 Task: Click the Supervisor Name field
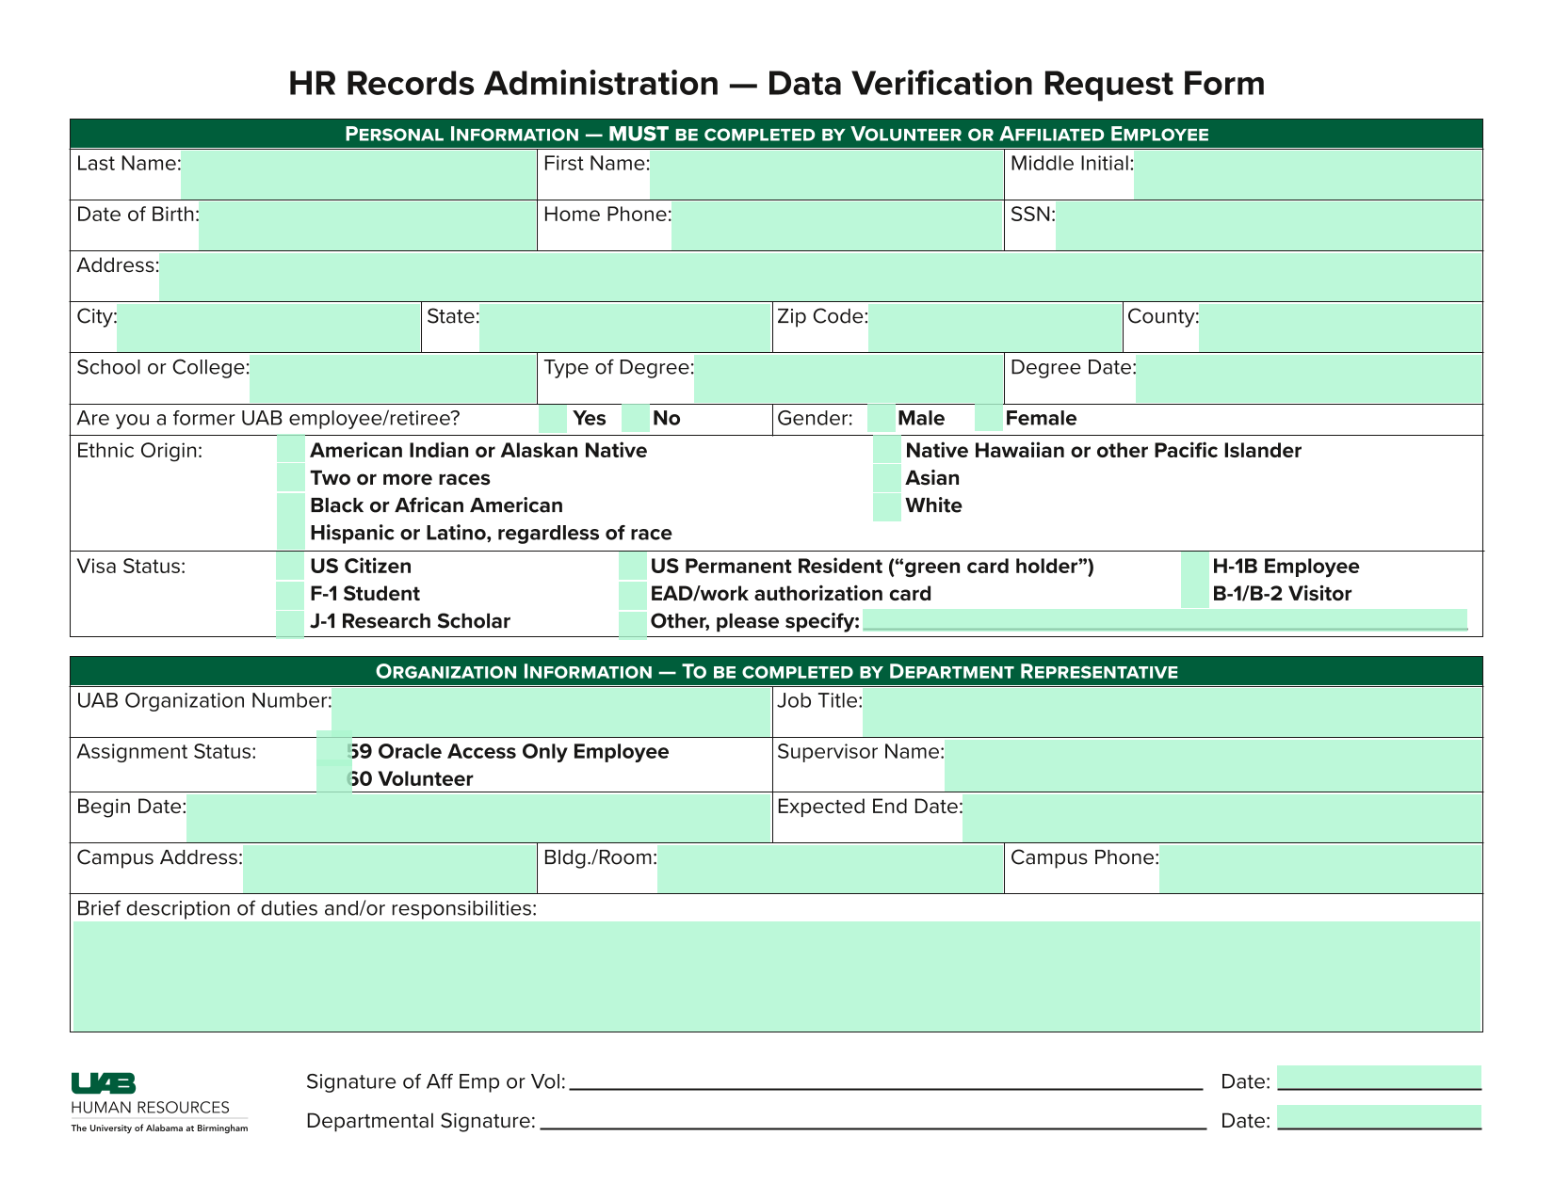pyautogui.click(x=1213, y=765)
